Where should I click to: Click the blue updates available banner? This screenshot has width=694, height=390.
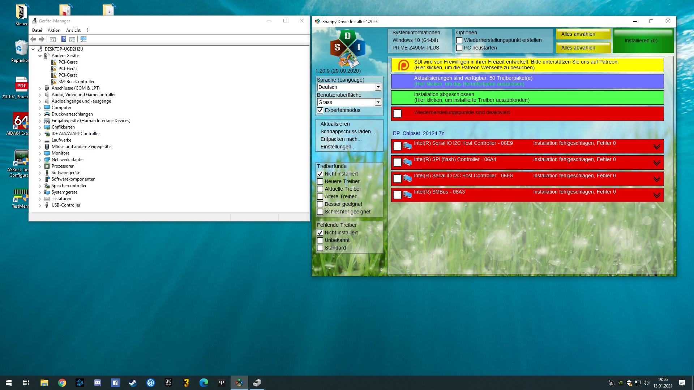pyautogui.click(x=527, y=81)
